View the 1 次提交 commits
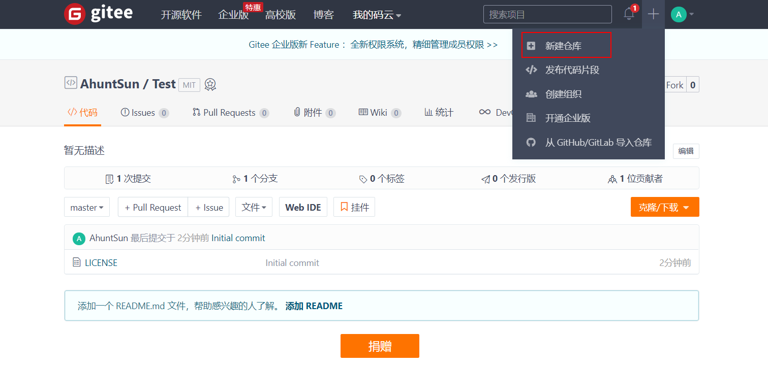 pyautogui.click(x=128, y=179)
